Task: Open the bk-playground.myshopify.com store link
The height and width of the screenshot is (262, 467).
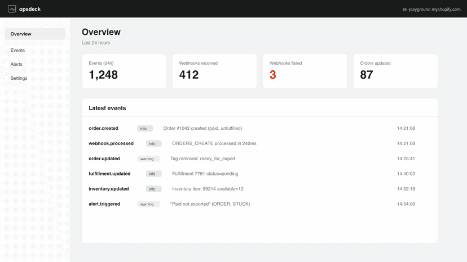Action: 431,10
